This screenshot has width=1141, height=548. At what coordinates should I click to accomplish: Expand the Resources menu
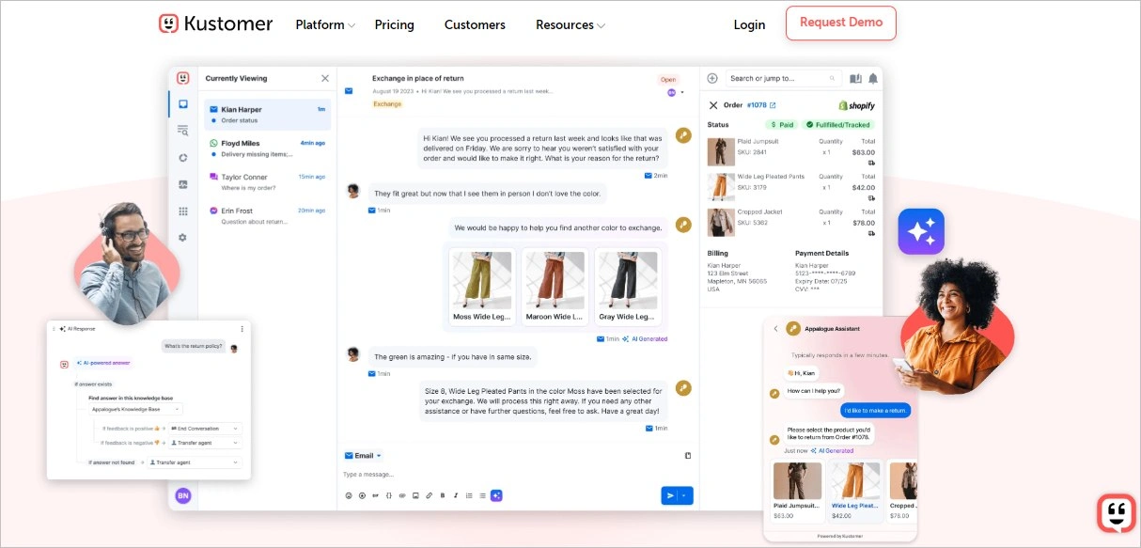[570, 25]
